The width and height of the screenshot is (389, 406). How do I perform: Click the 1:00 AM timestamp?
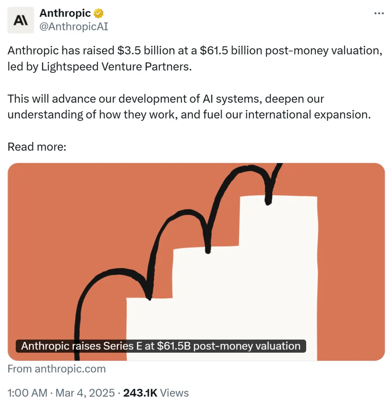point(27,393)
